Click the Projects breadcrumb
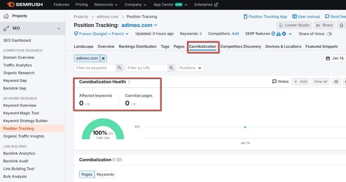346x182 pixels. [x=81, y=16]
